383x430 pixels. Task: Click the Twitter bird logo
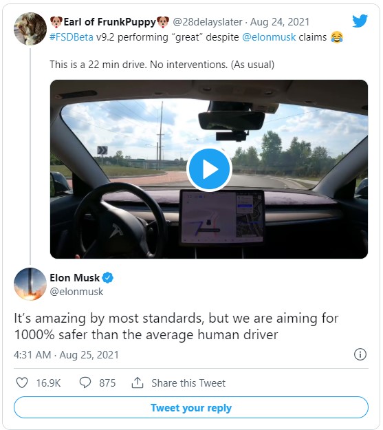[x=360, y=21]
